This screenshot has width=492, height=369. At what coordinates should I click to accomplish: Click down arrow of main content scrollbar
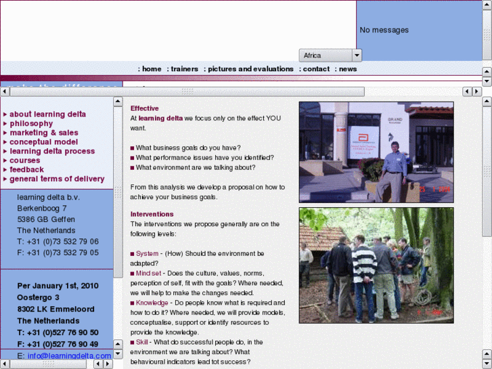[x=487, y=364]
